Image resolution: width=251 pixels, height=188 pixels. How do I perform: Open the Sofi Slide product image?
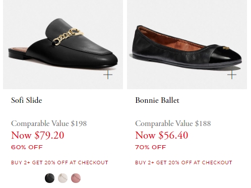click(63, 44)
